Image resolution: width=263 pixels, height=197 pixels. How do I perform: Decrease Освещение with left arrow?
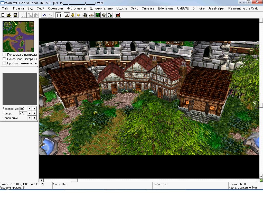pyautogui.click(x=30, y=118)
